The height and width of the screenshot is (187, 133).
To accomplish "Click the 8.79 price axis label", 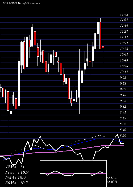I will point(123,118).
